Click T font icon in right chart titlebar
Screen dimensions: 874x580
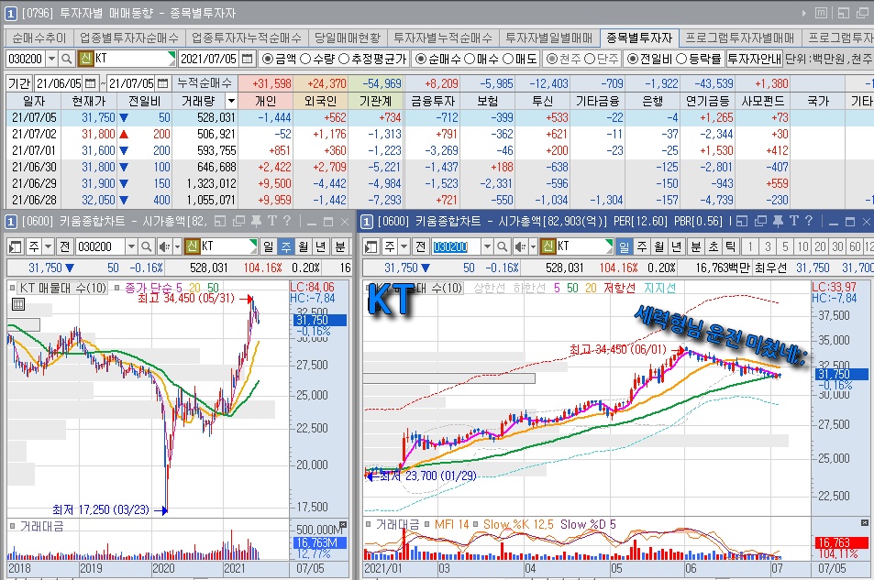point(793,221)
